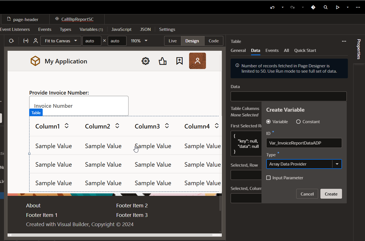Select the blue Table label tag
365x241 pixels.
pyautogui.click(x=36, y=113)
